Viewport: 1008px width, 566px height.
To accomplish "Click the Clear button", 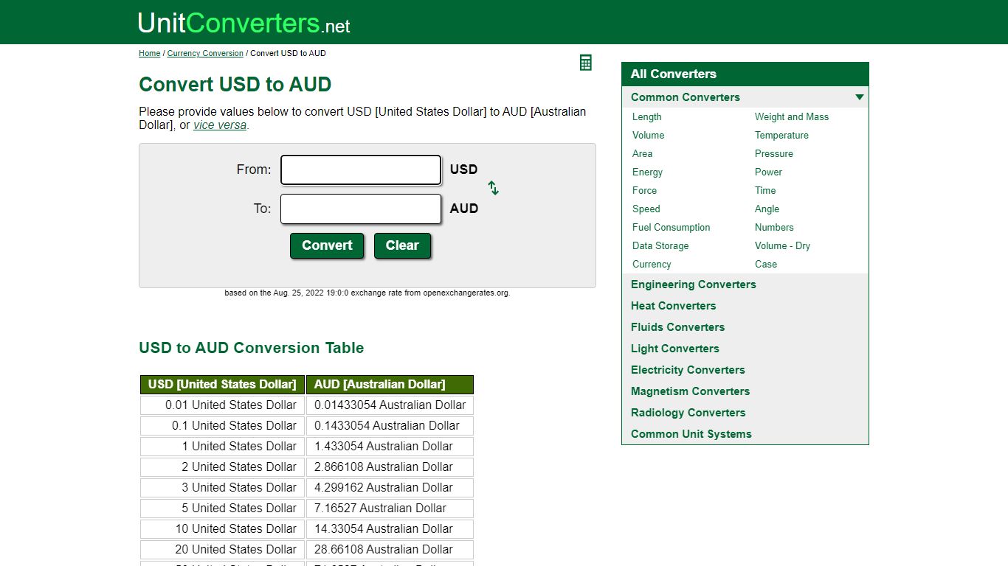I will [402, 245].
